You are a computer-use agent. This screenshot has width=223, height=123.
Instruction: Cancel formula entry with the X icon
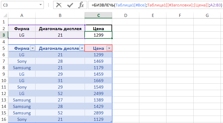coord(59,5)
